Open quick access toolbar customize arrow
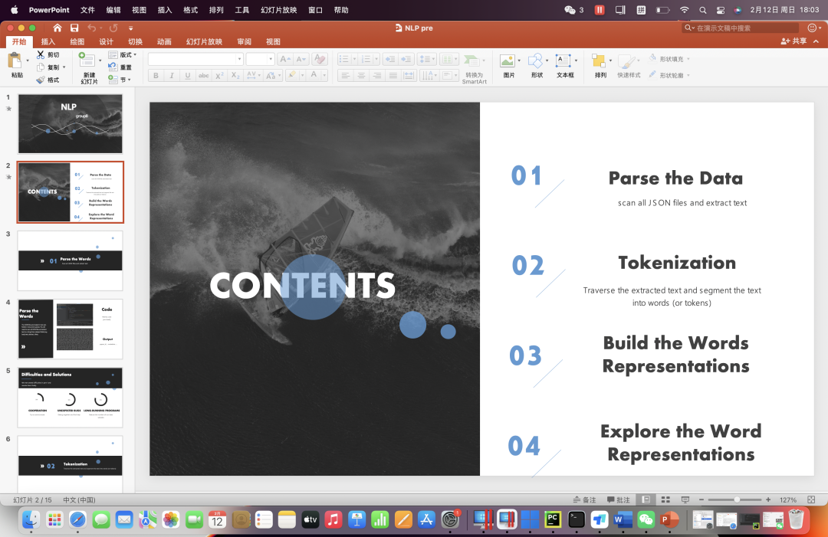 (130, 28)
